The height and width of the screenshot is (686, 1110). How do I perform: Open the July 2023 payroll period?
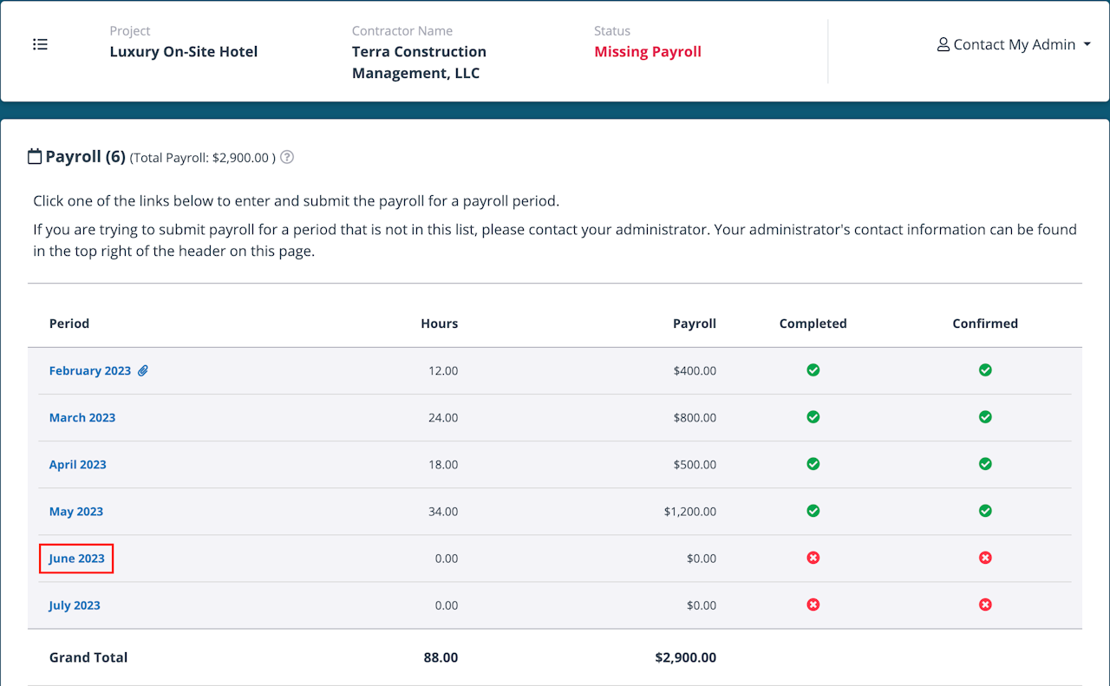coord(74,605)
